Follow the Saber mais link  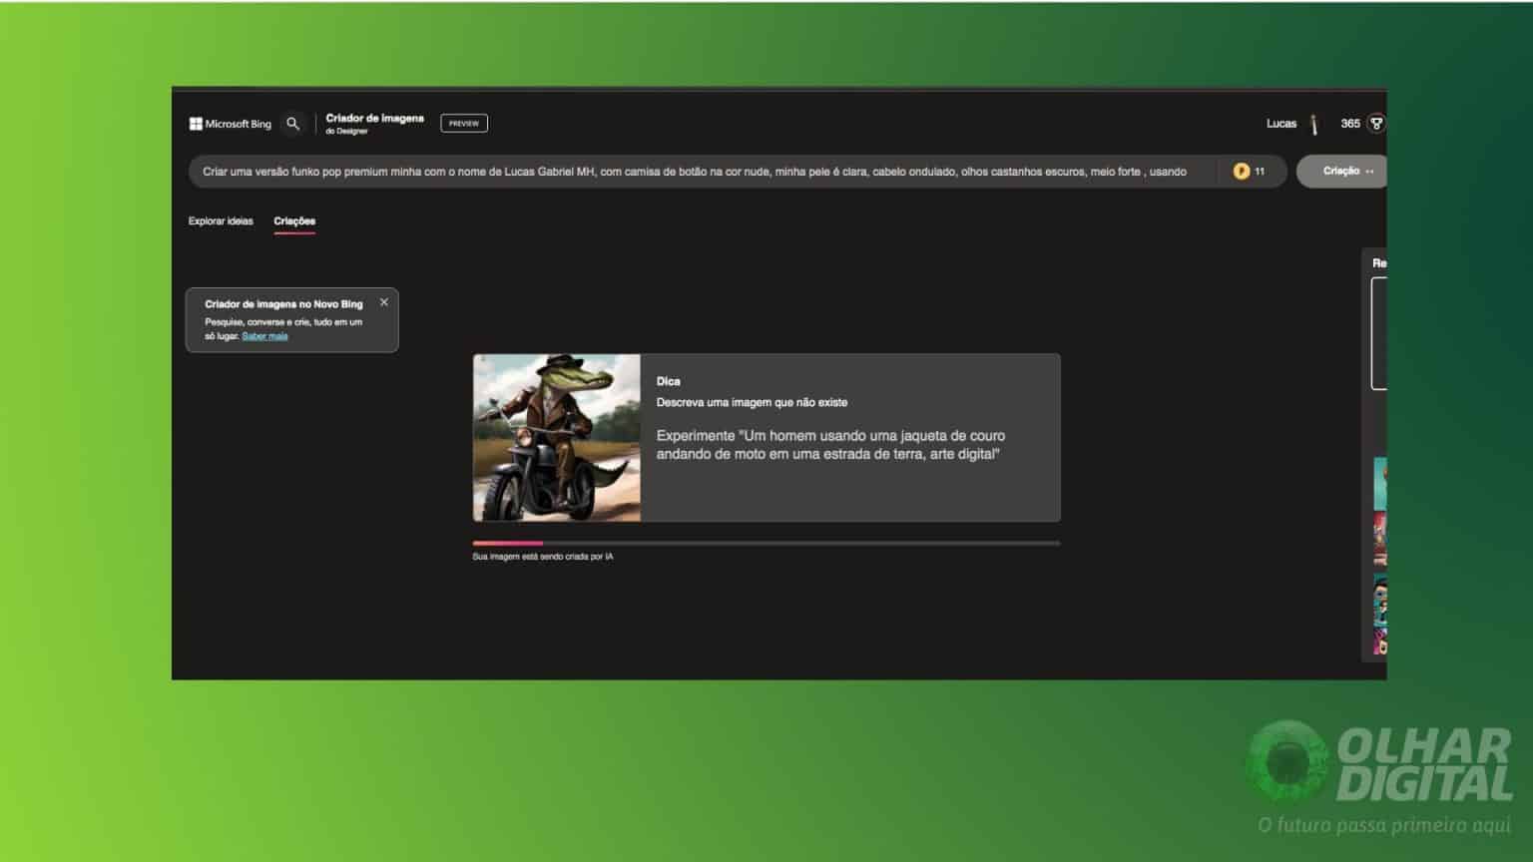tap(264, 336)
